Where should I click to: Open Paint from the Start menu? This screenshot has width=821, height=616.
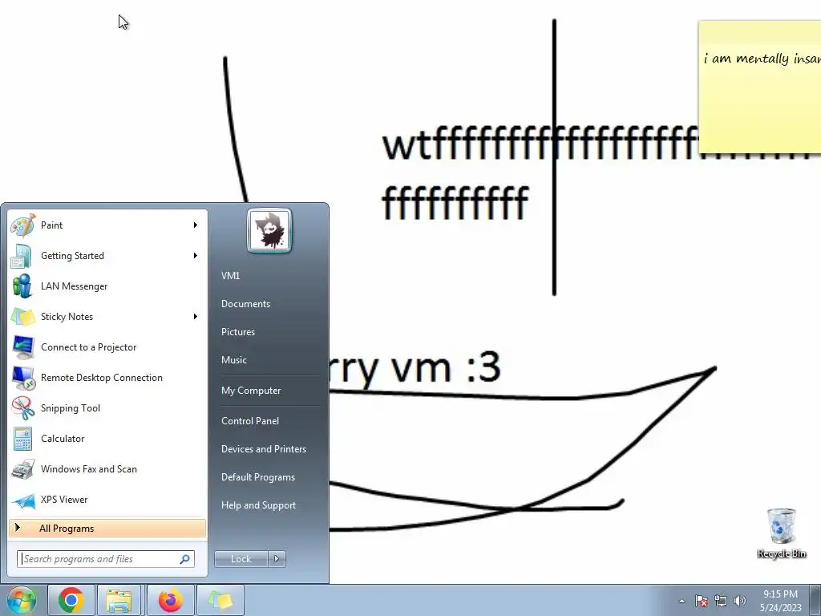point(107,225)
